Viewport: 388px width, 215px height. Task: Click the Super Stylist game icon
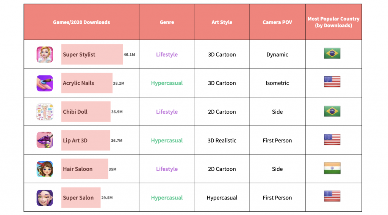coord(45,54)
